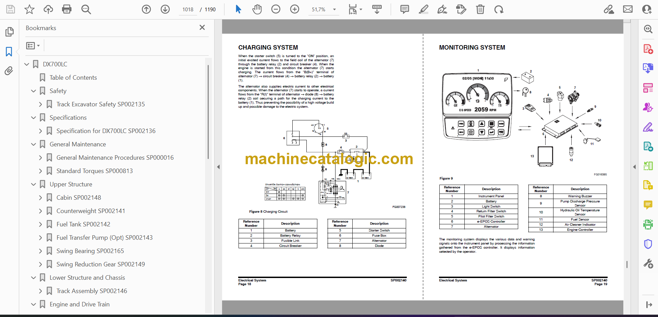Click the page number field showing 1018
658x317 pixels.
pos(188,10)
